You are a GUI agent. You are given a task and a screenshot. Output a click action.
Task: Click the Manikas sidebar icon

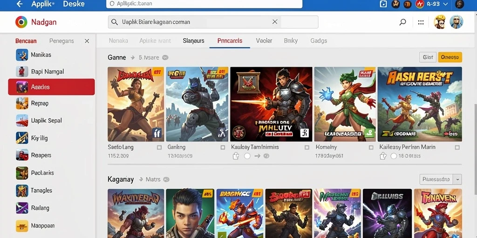[x=22, y=55]
